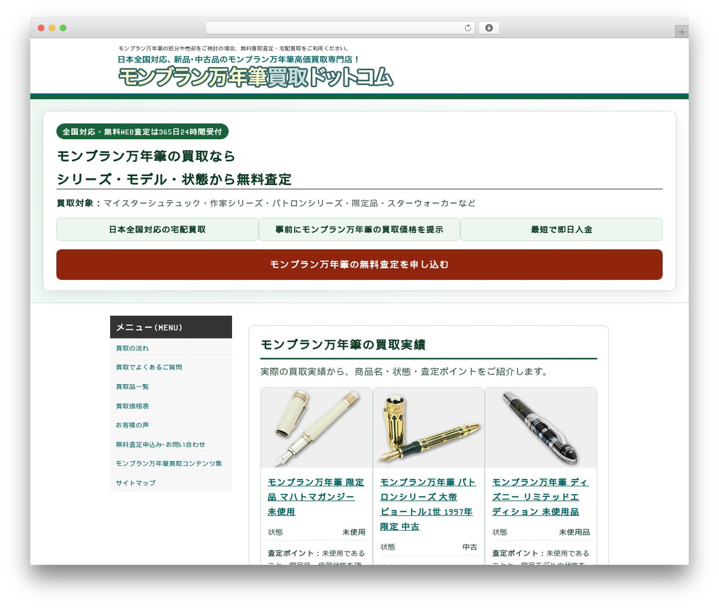Open link 限定品 マハトマガンジー 未使用

click(316, 497)
